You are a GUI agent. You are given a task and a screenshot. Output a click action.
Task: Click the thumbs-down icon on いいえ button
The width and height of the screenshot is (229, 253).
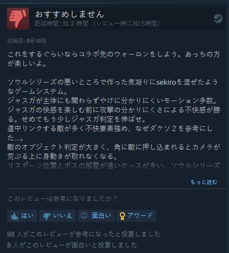(47, 216)
